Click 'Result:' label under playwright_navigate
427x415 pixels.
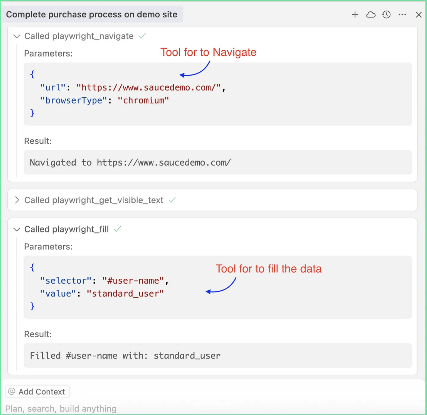(x=38, y=141)
